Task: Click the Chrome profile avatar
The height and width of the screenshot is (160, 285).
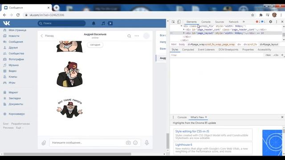Action: pos(274,15)
